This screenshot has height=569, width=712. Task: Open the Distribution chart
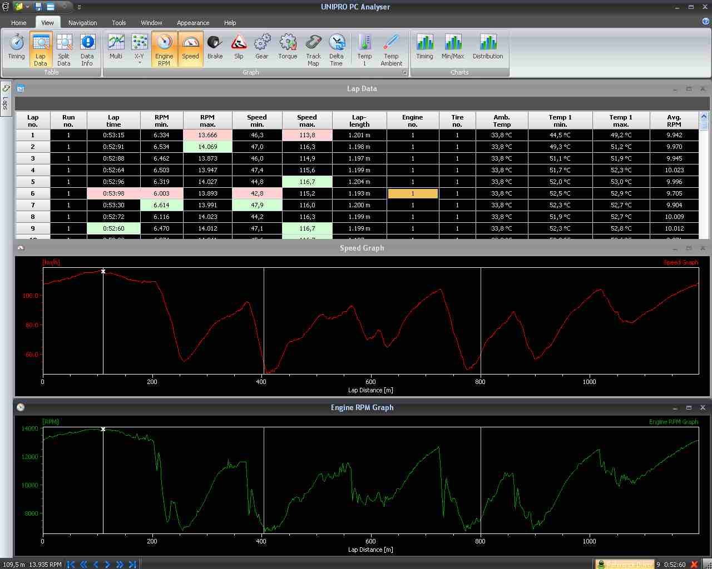point(488,48)
